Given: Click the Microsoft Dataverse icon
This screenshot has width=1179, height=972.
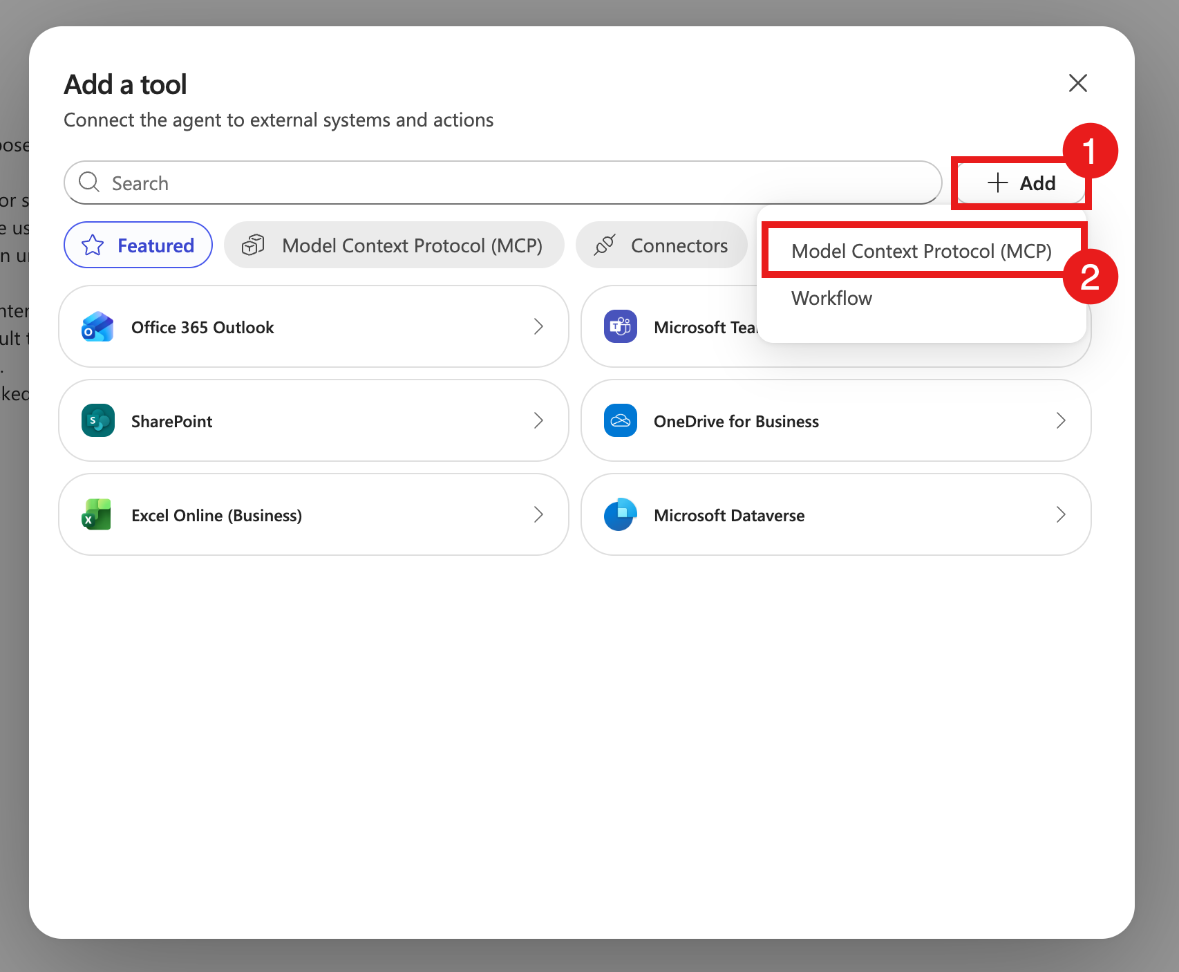Looking at the screenshot, I should (620, 514).
